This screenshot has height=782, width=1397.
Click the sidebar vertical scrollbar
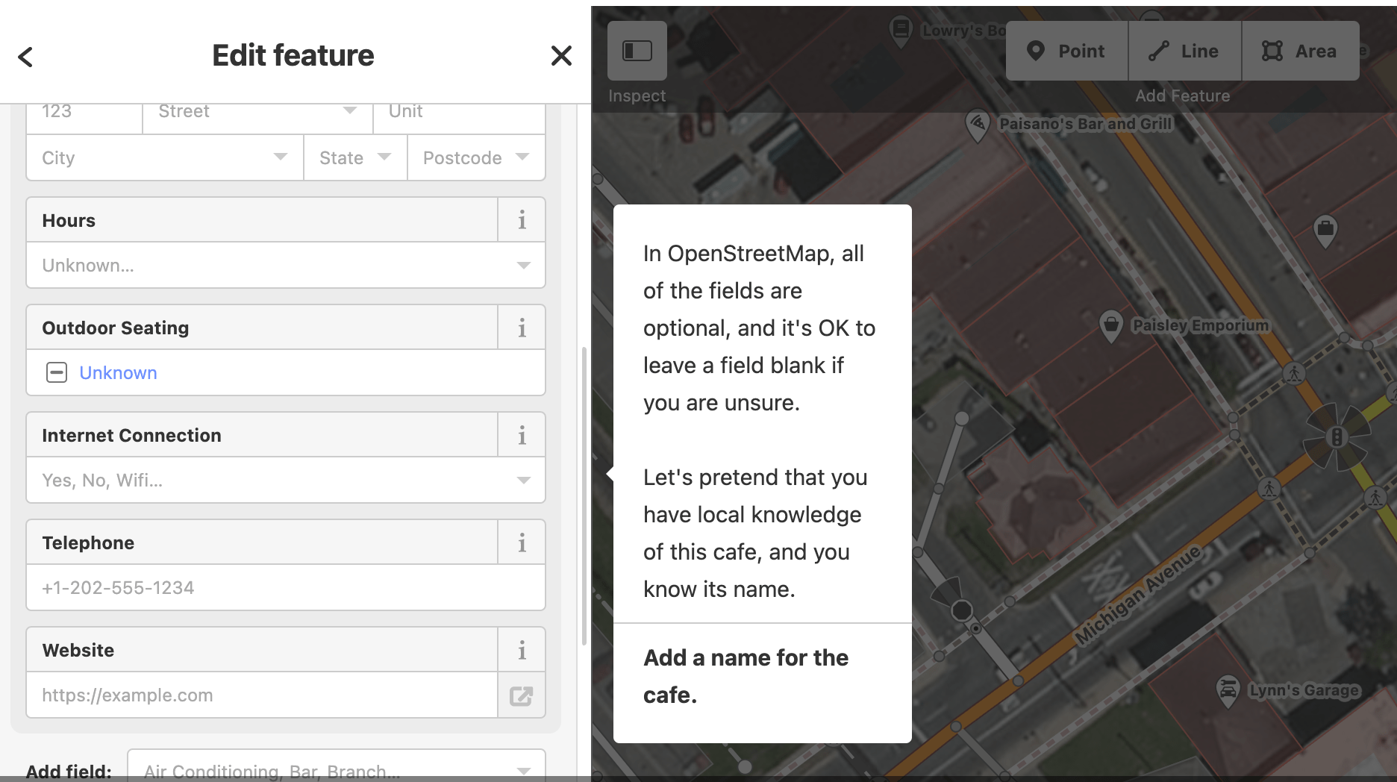click(x=584, y=496)
